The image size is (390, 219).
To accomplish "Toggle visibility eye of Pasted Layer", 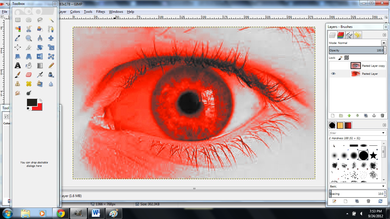I will click(x=333, y=74).
